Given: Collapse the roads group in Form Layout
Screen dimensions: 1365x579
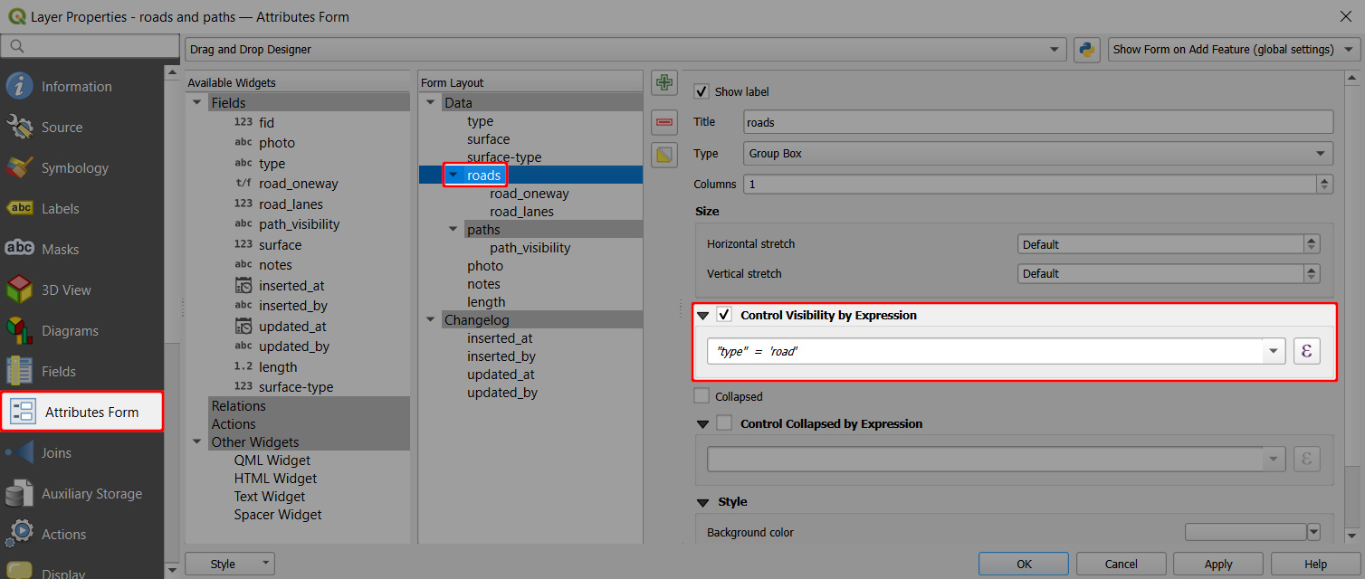Looking at the screenshot, I should 453,176.
